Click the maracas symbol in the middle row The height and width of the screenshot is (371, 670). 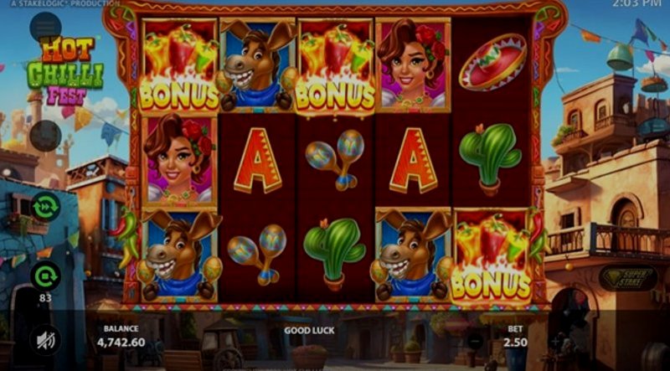334,160
